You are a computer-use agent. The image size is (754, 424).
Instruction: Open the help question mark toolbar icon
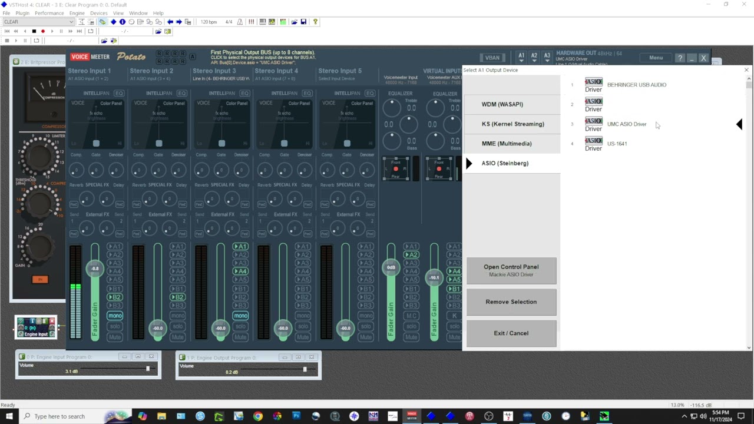[x=315, y=22]
